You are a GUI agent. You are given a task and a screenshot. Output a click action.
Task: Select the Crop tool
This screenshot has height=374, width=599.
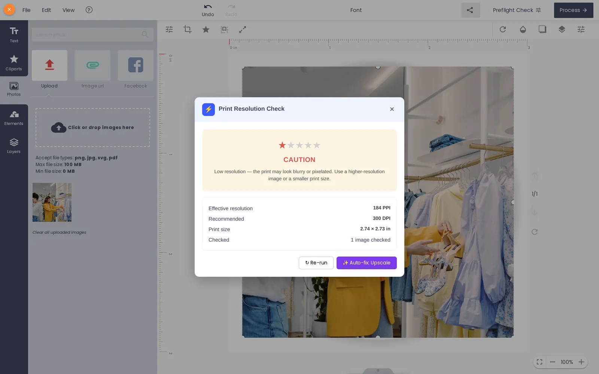click(188, 29)
